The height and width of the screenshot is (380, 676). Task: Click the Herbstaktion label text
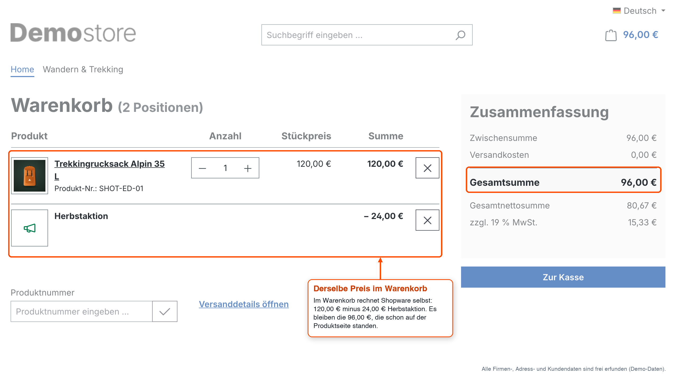click(x=81, y=216)
